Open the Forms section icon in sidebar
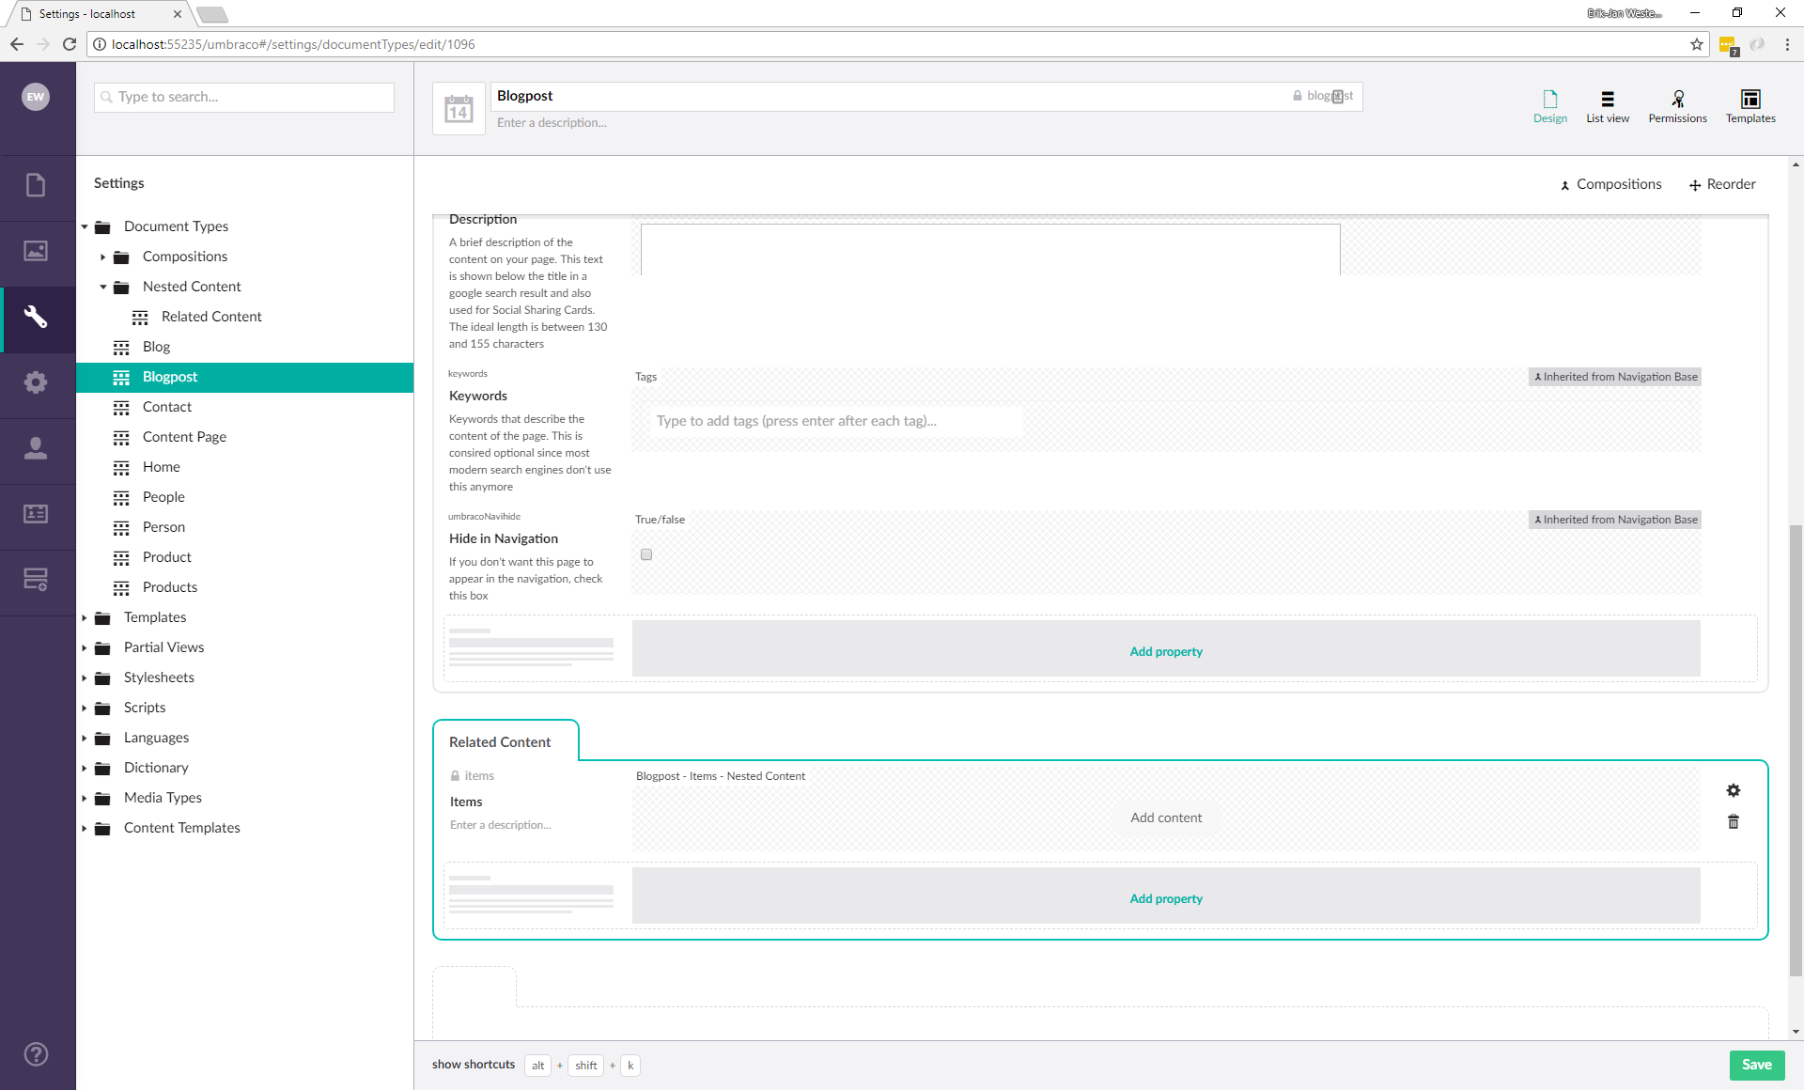This screenshot has width=1804, height=1090. 36,580
